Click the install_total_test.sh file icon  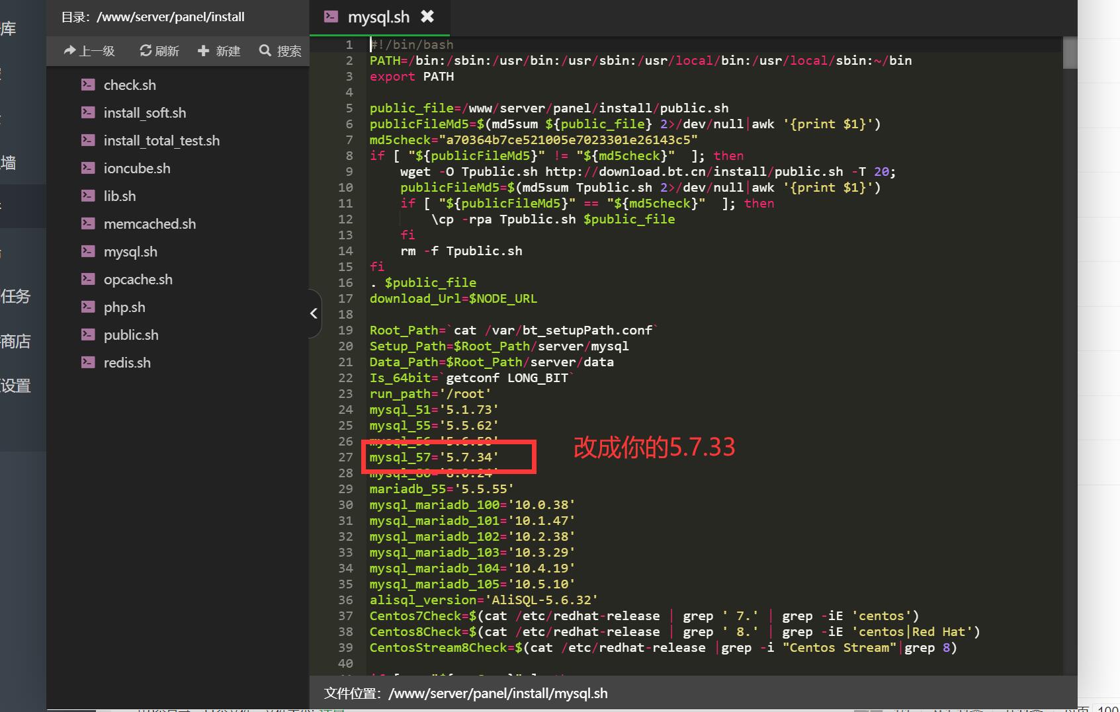coord(88,140)
